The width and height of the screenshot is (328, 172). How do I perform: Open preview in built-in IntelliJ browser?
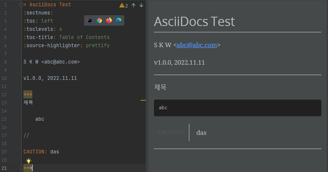(90, 20)
